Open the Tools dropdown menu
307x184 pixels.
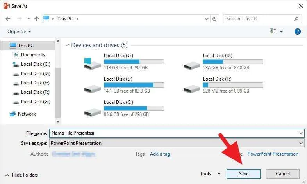click(x=210, y=174)
